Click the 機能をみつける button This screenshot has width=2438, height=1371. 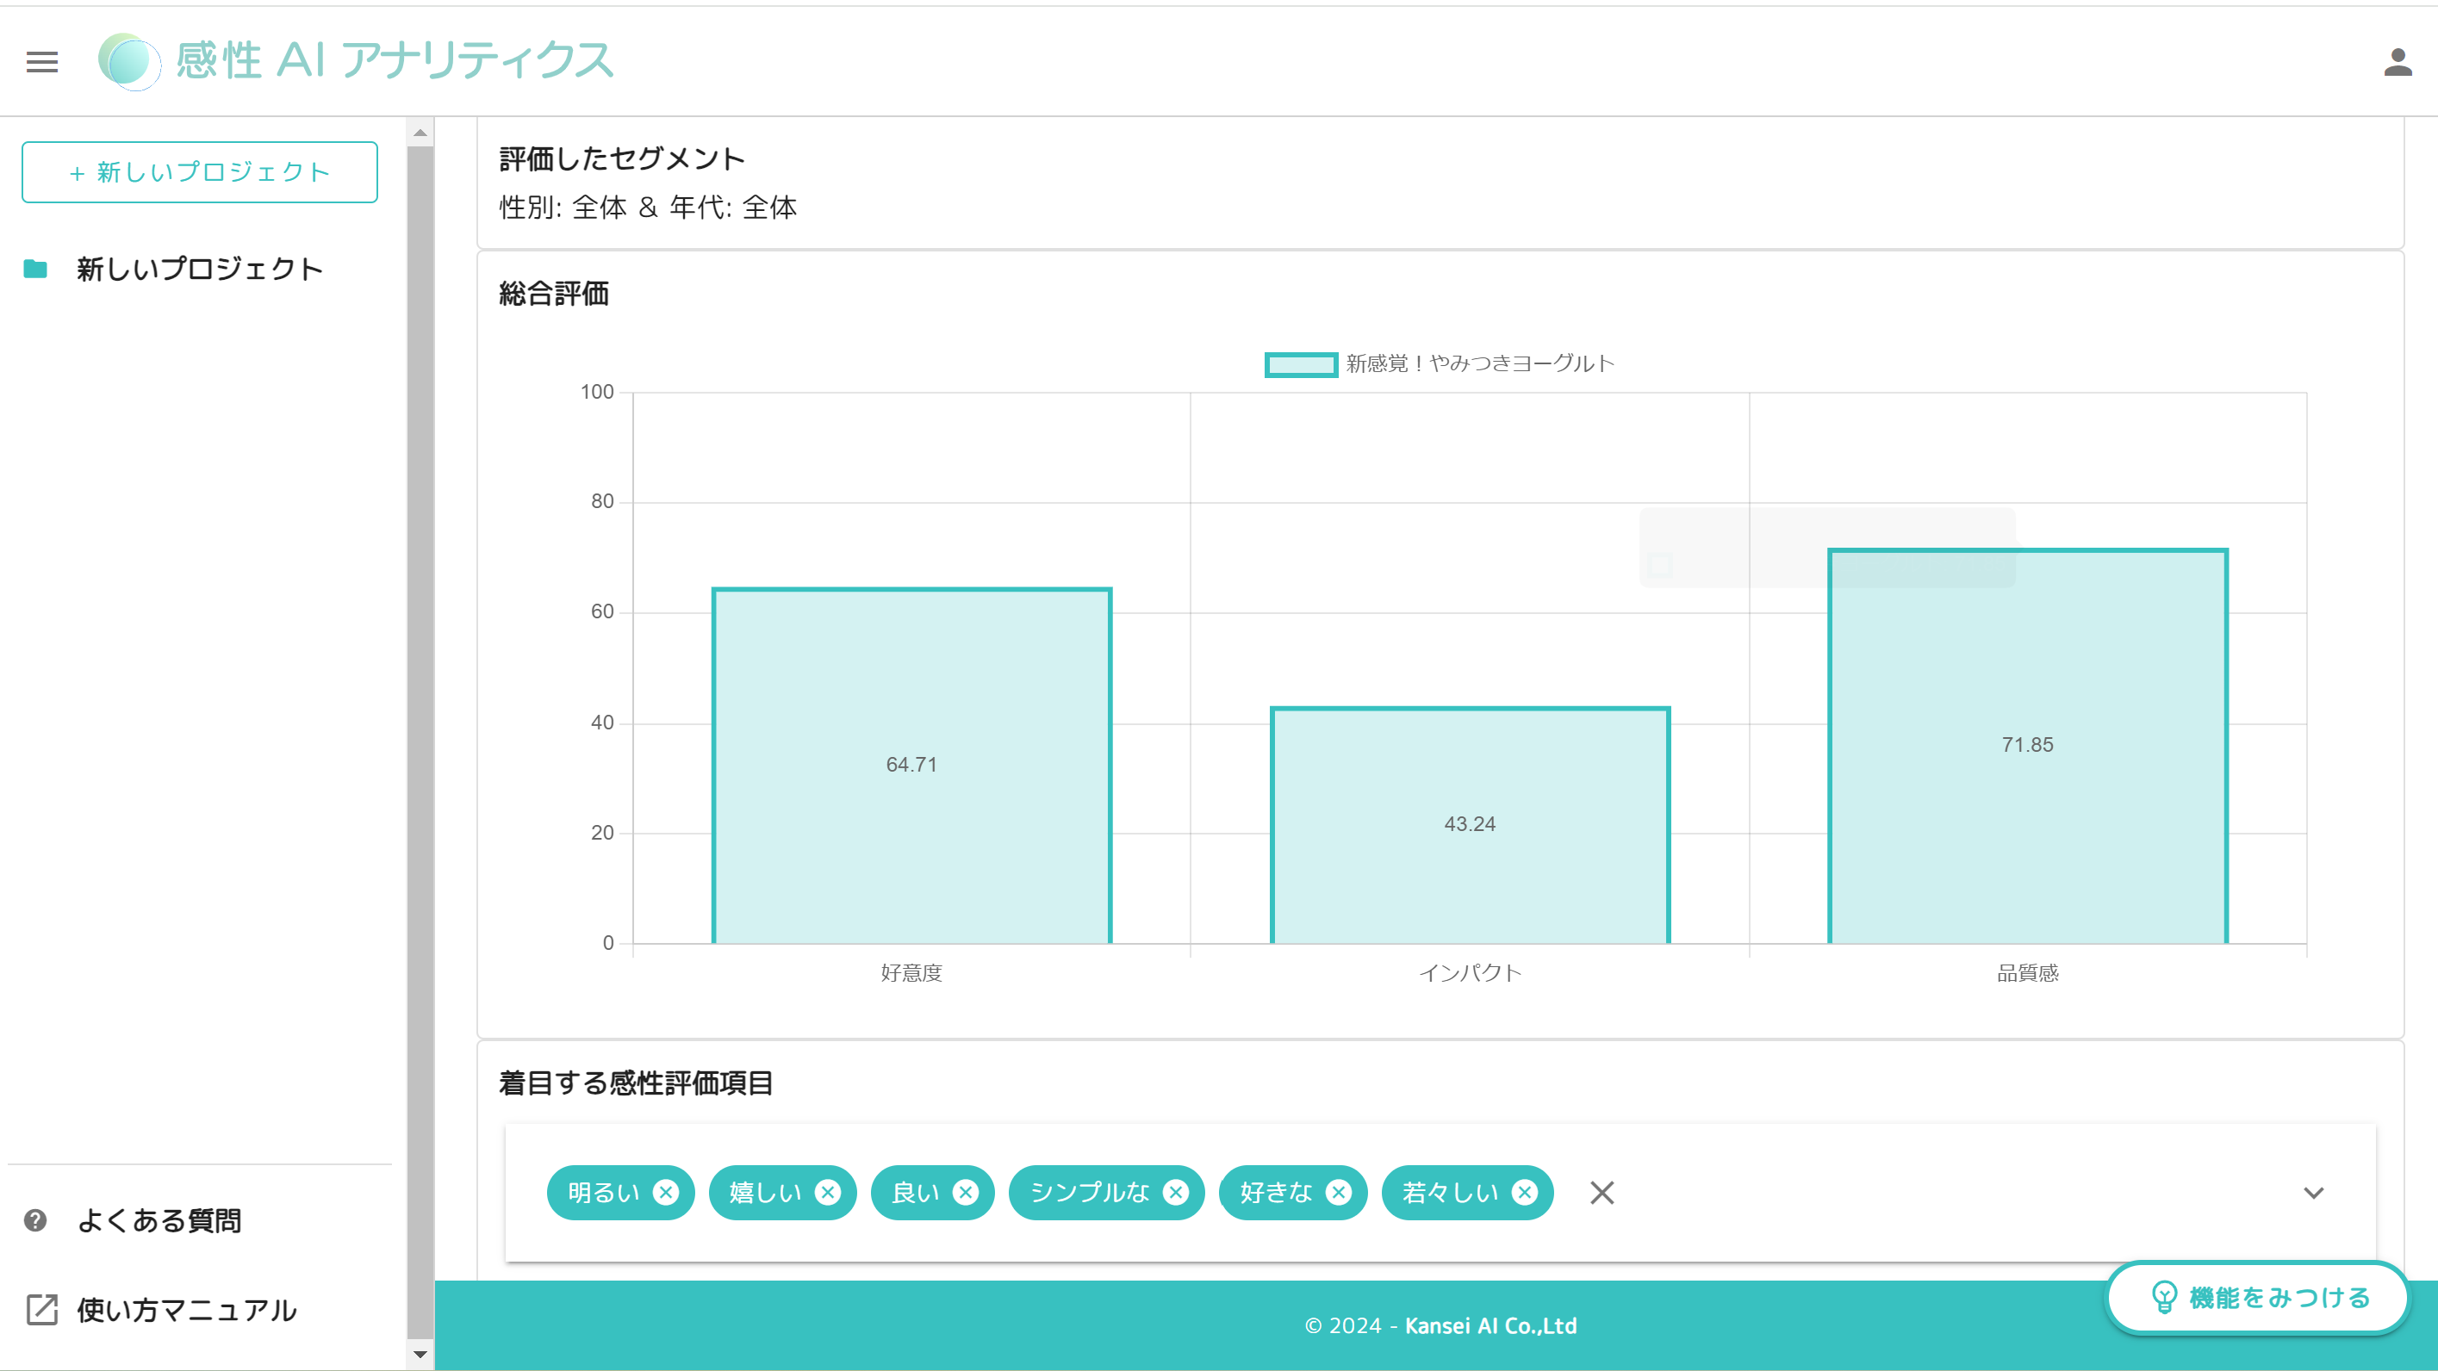pyautogui.click(x=2257, y=1298)
